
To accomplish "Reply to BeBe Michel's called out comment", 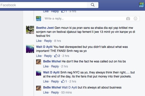I will tap(55, 66).
